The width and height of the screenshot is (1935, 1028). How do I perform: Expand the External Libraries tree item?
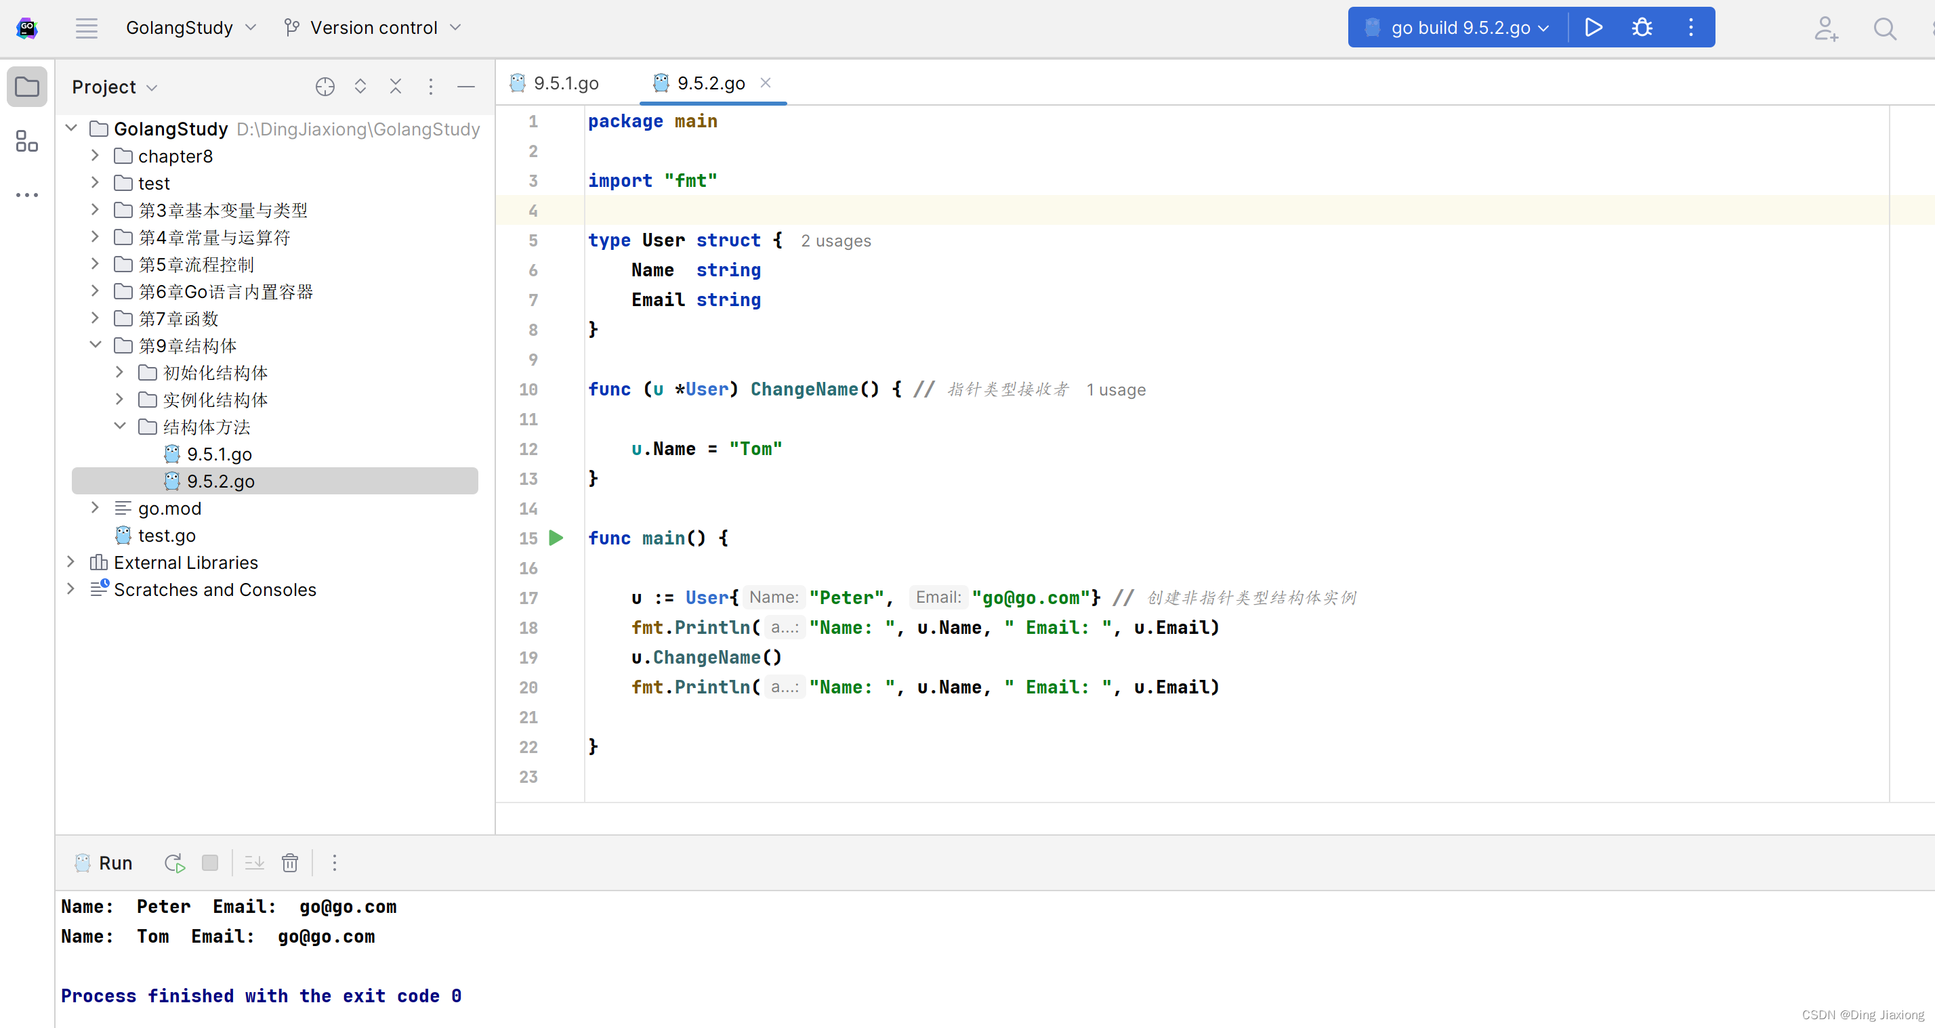click(x=70, y=563)
